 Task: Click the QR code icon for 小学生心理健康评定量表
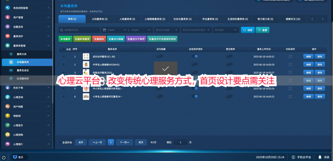[290, 96]
